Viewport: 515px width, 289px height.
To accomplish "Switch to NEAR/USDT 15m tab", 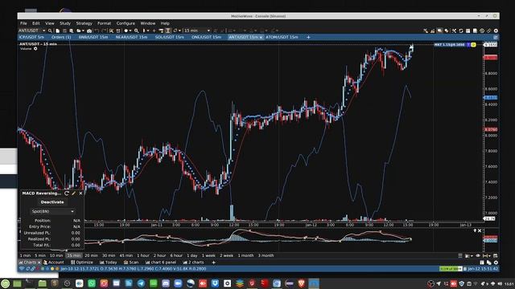I will 131,38.
